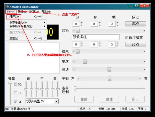Click the 变速 slider left arrow

click(x=74, y=62)
